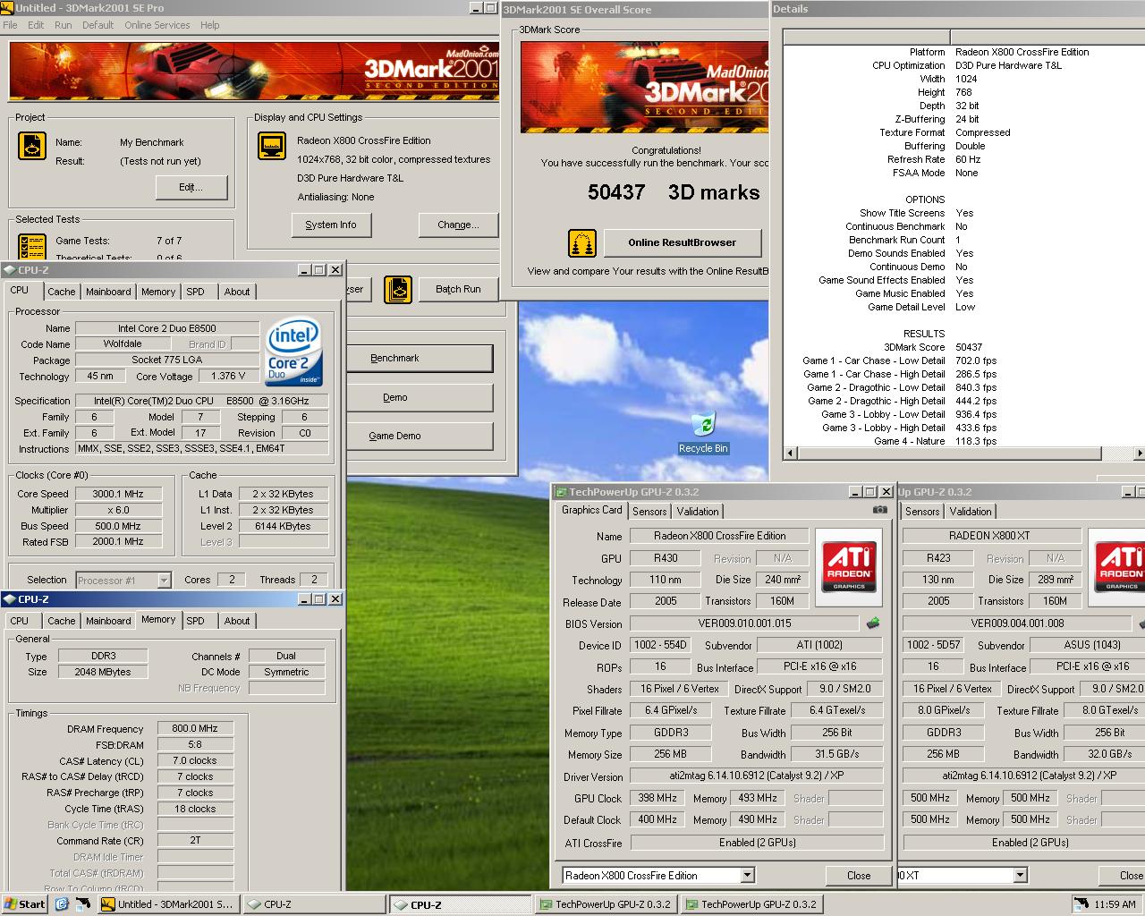The image size is (1145, 916).
Task: Open the Validation tab in the CrossFire GPU-Z window
Action: (x=698, y=512)
